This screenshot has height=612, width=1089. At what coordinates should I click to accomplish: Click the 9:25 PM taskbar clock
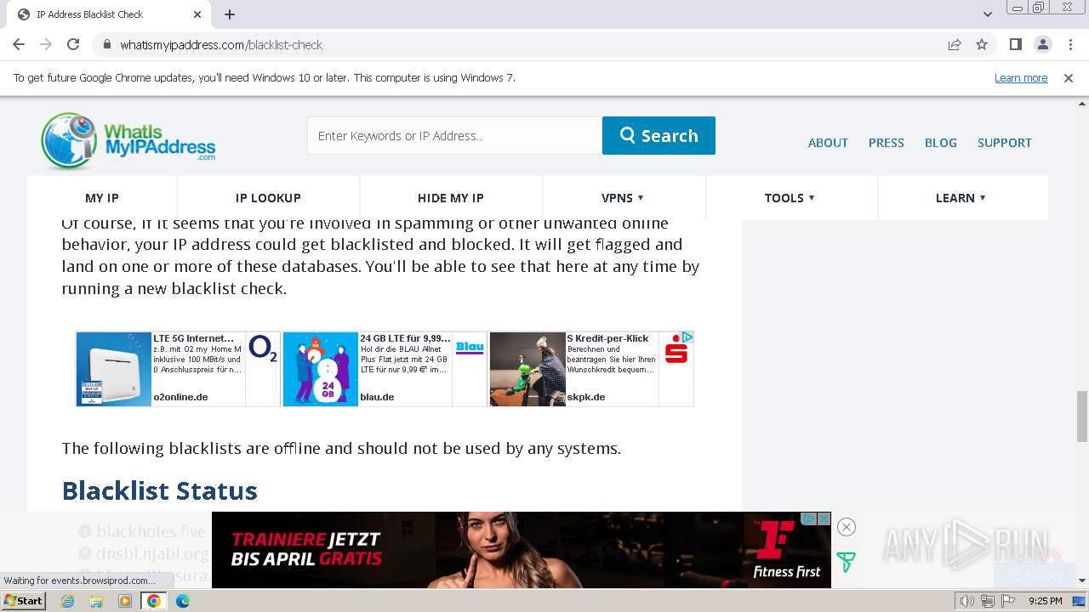tap(1045, 601)
